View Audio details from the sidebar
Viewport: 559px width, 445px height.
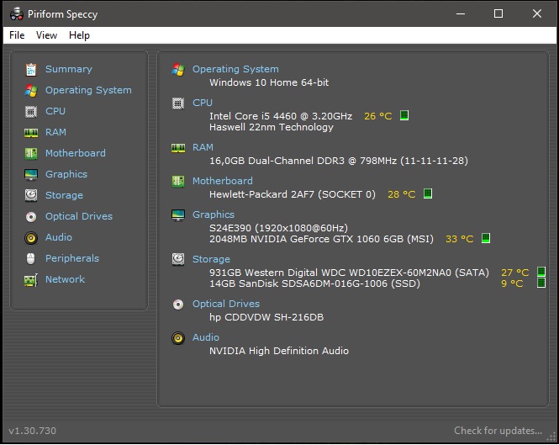coord(59,237)
